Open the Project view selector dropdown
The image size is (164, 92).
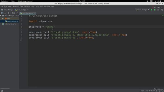[4, 13]
